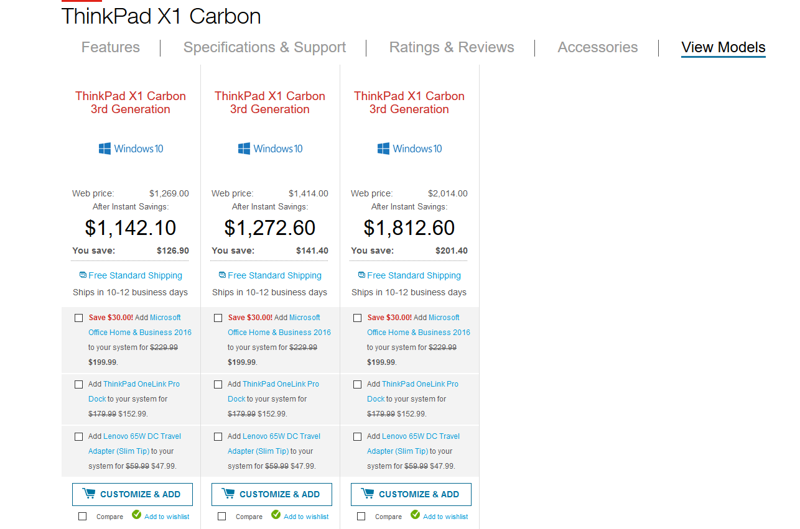Click the green wishlist checkmark icon for $1,142.10 model
The width and height of the screenshot is (800, 529).
tap(136, 515)
